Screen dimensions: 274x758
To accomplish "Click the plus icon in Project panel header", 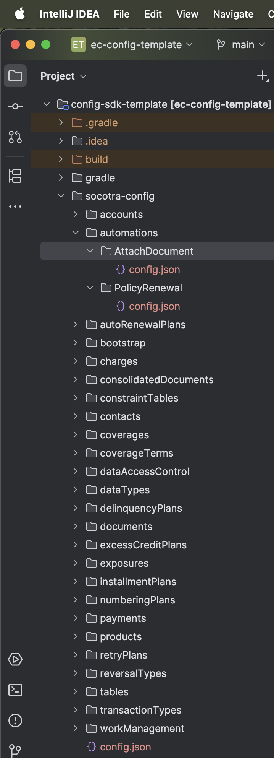I will 263,76.
